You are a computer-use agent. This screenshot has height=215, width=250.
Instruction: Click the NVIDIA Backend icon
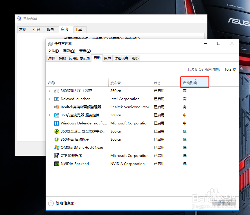pyautogui.click(x=56, y=164)
